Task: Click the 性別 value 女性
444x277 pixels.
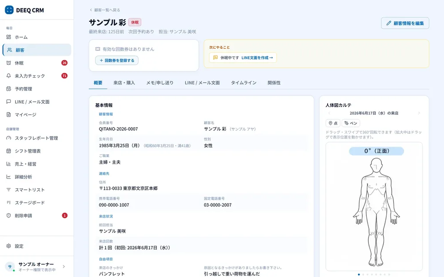Action: tap(208, 145)
